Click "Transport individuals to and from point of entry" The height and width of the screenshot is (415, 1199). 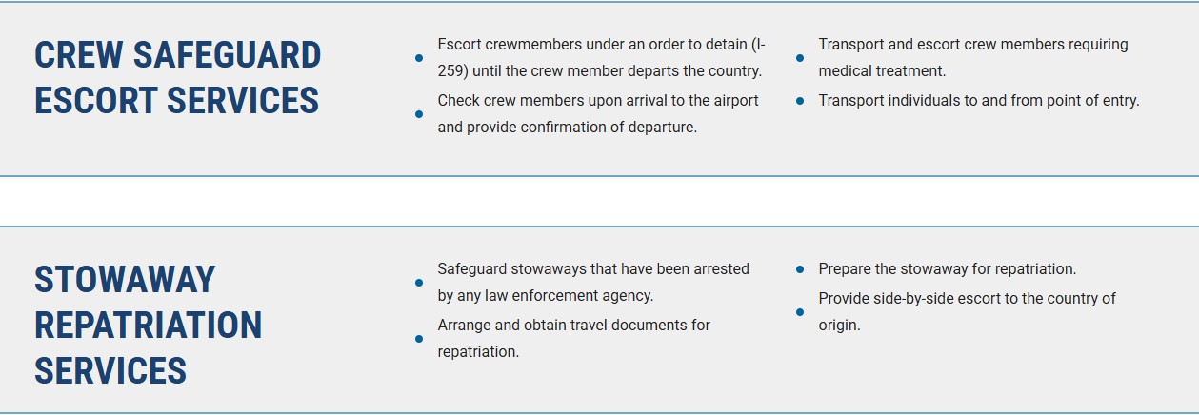pyautogui.click(x=978, y=100)
